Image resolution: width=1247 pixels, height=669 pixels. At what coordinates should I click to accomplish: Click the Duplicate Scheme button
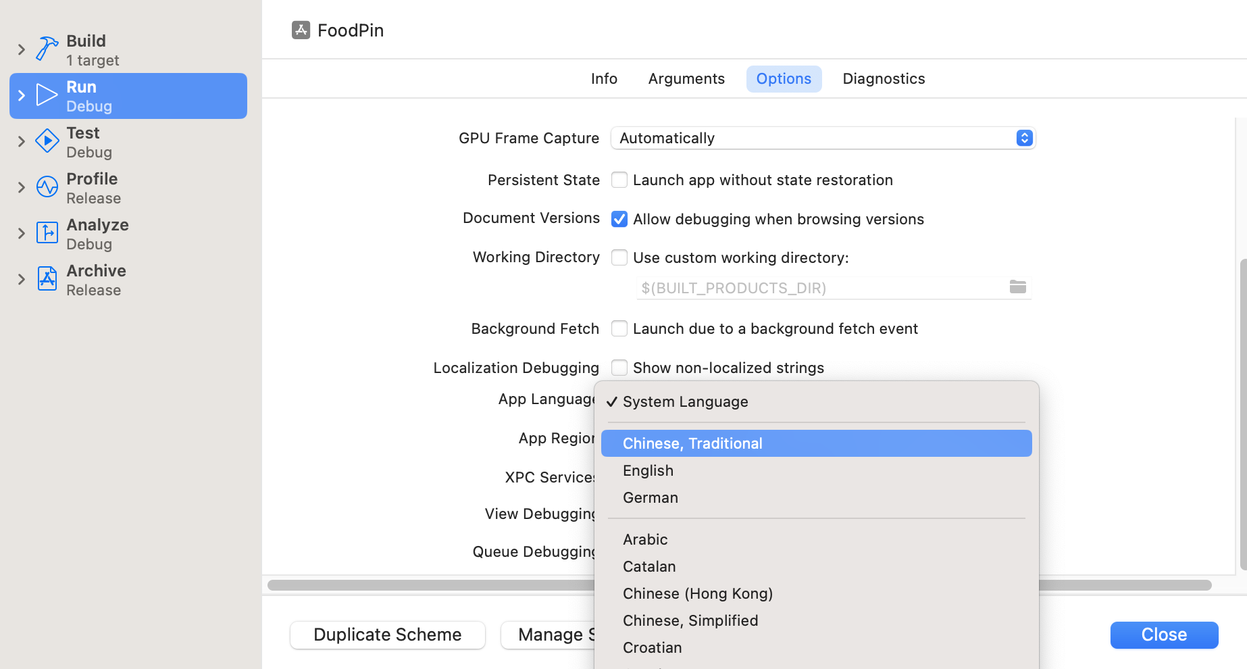pyautogui.click(x=387, y=635)
